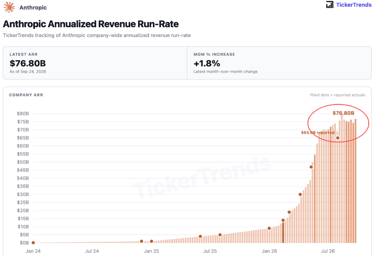The image size is (375, 256).
Task: Select the reported-actual dot at Jan 25
Action: (x=152, y=241)
